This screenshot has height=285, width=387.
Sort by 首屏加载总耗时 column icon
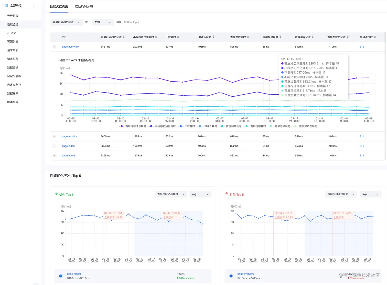pos(348,37)
